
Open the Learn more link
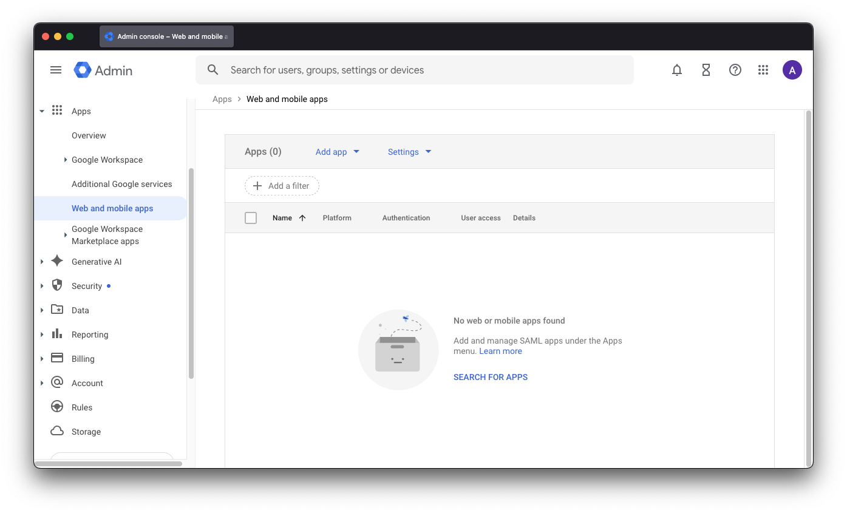[500, 351]
